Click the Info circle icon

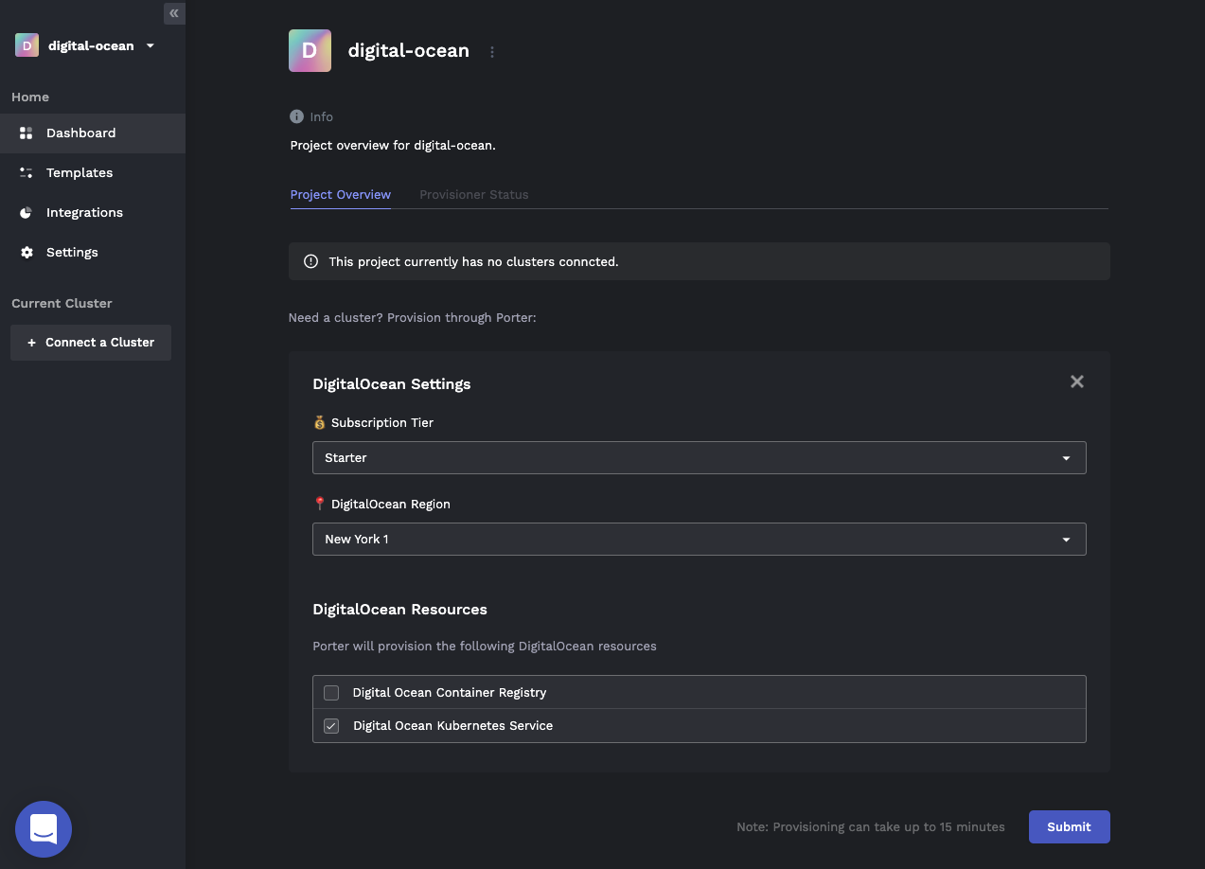(296, 116)
